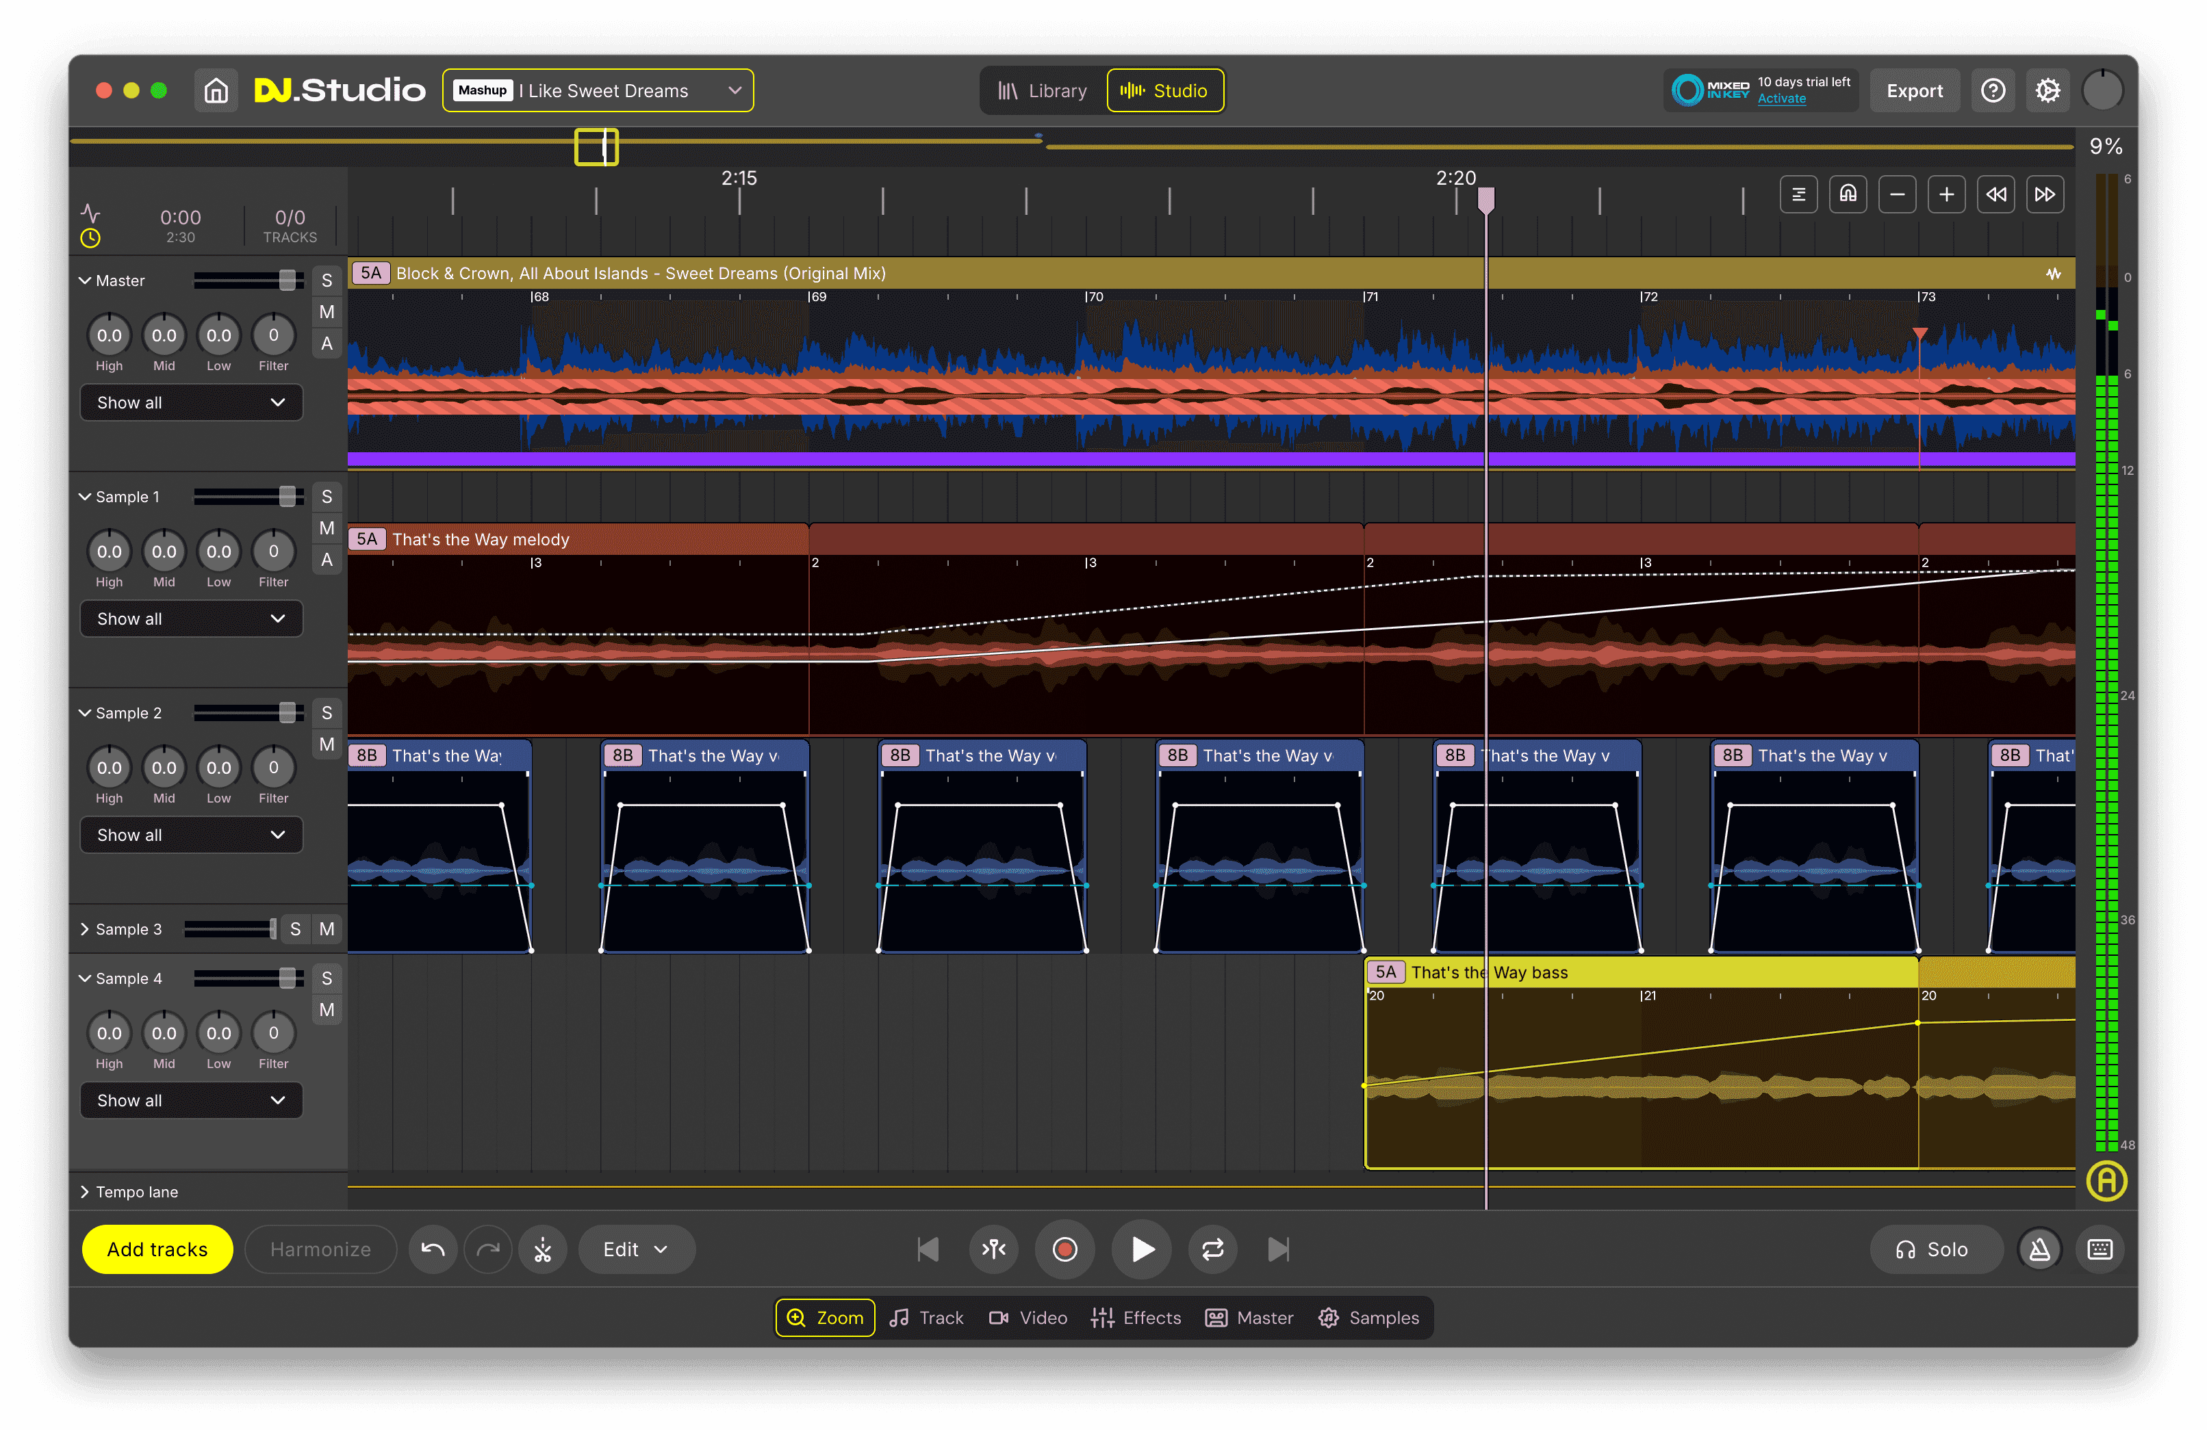Open the Sample 4 Show all dropdown

coord(191,1100)
